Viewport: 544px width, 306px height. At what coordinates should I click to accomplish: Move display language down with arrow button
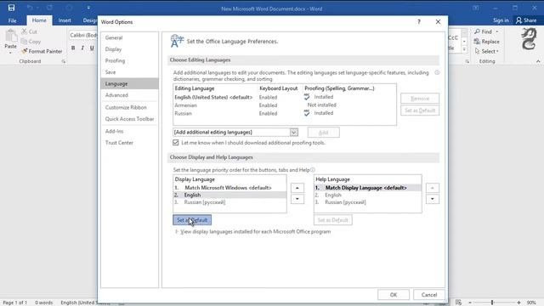click(297, 199)
